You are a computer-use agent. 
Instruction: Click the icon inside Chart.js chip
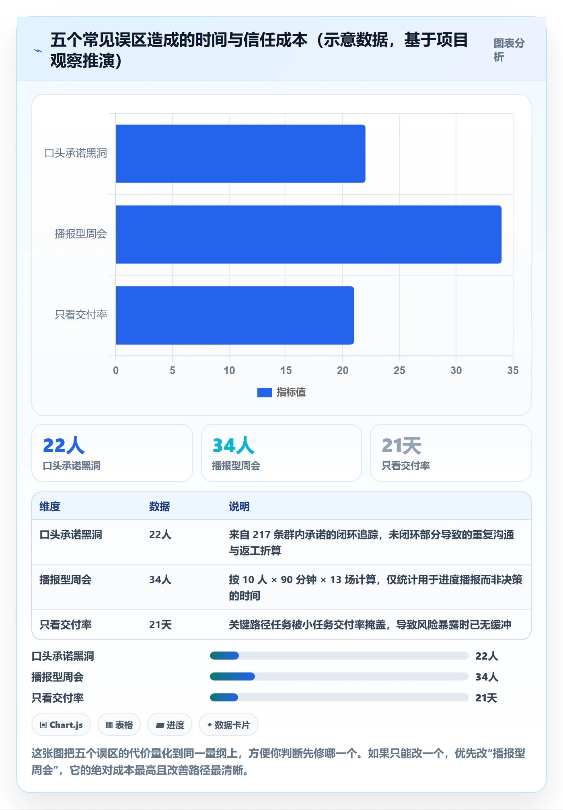tap(43, 725)
